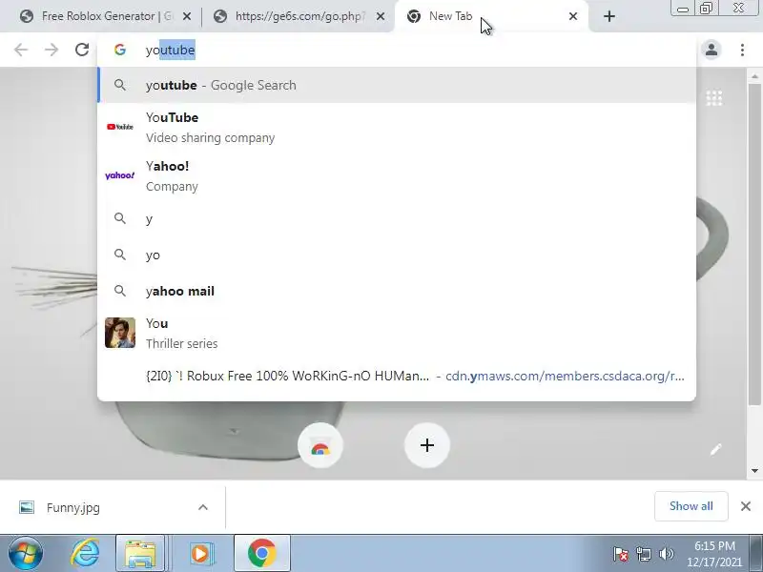Screen dimensions: 763x572
Task: Choose YouTube Video sharing company suggestion
Action: (397, 127)
